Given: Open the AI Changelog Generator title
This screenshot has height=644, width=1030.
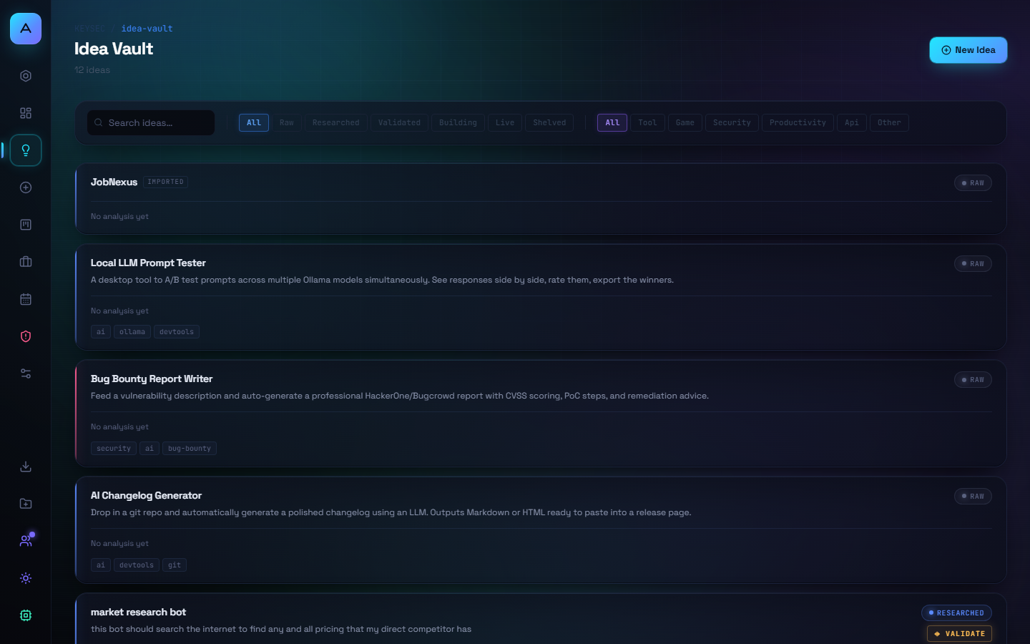Looking at the screenshot, I should [x=146, y=496].
